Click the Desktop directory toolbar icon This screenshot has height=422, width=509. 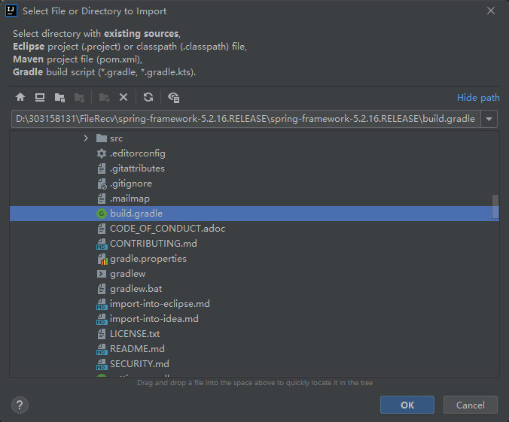40,97
